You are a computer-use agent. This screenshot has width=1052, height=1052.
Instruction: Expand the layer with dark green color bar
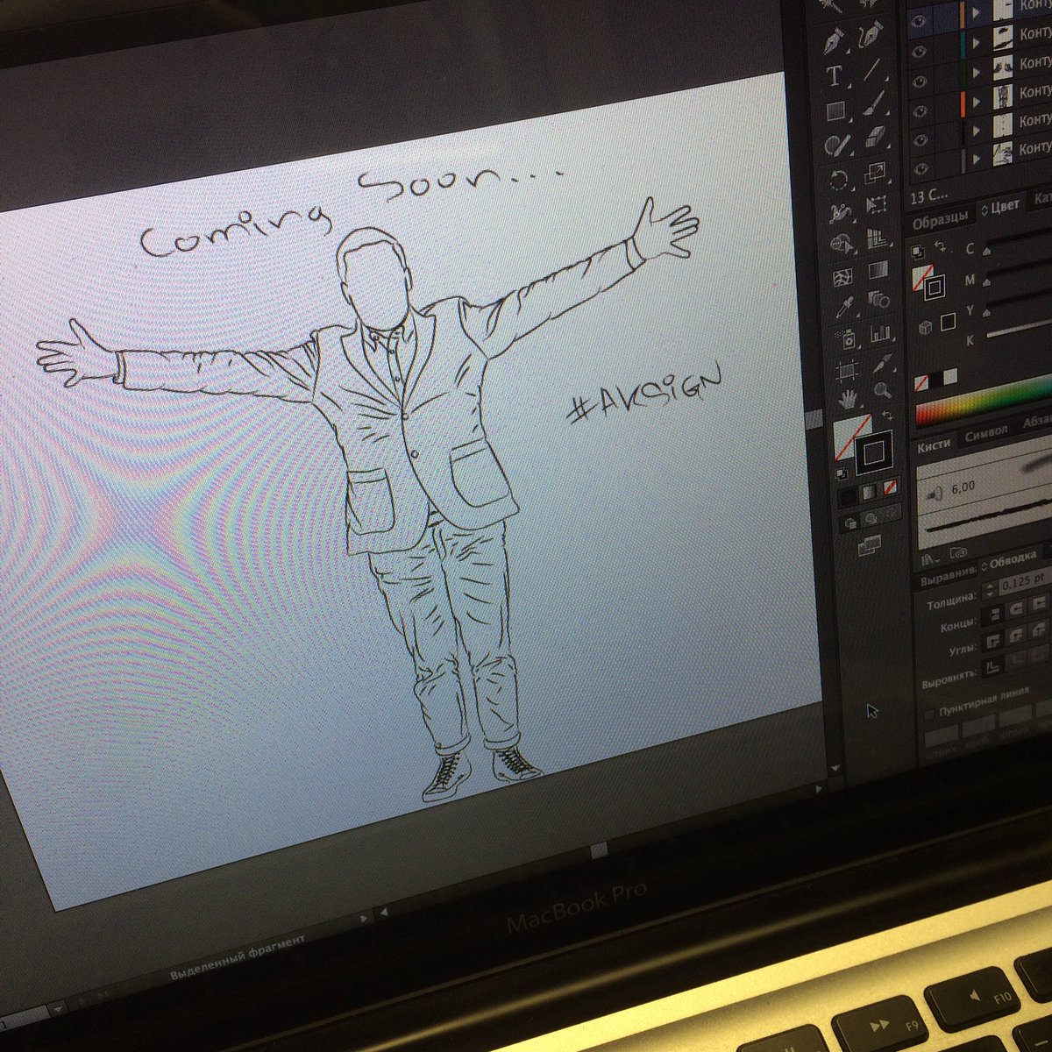(976, 73)
